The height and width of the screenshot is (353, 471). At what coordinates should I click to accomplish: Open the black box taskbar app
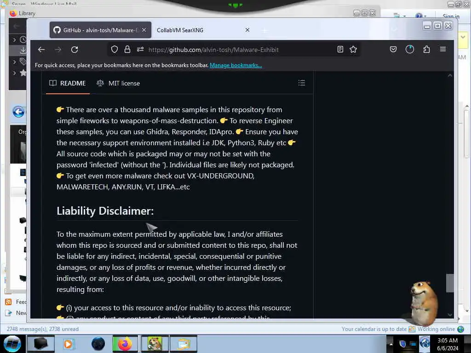pyautogui.click(x=40, y=344)
